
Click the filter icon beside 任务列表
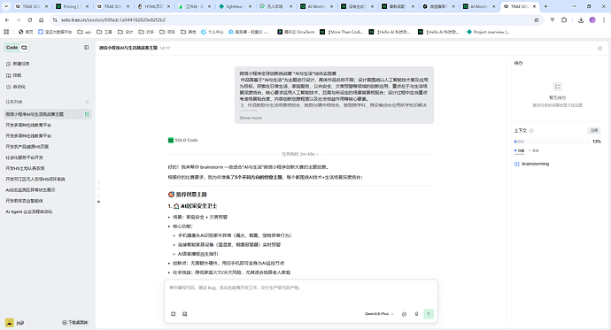[87, 102]
